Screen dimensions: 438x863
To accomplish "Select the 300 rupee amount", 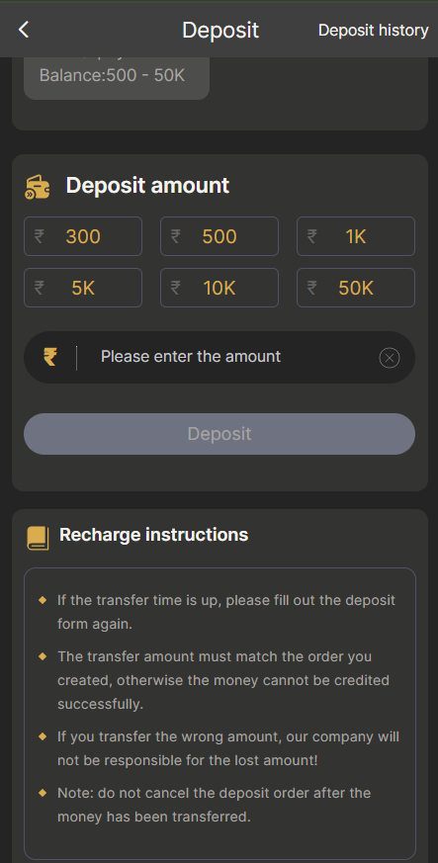I will (83, 236).
